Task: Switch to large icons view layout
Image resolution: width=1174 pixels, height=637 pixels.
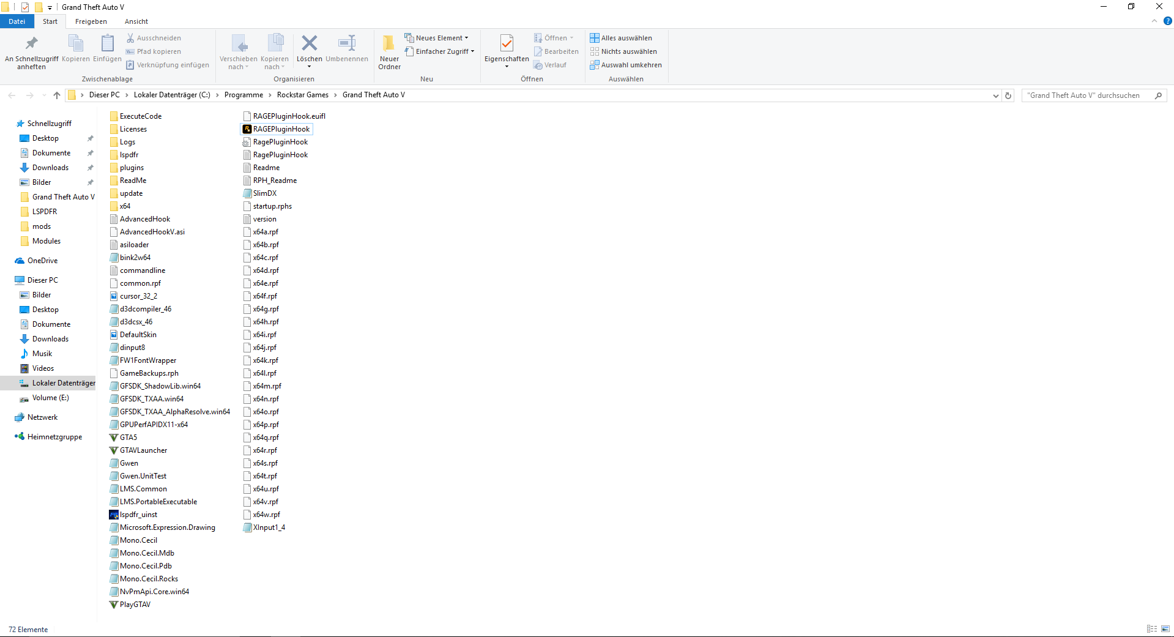Action: pyautogui.click(x=1165, y=629)
